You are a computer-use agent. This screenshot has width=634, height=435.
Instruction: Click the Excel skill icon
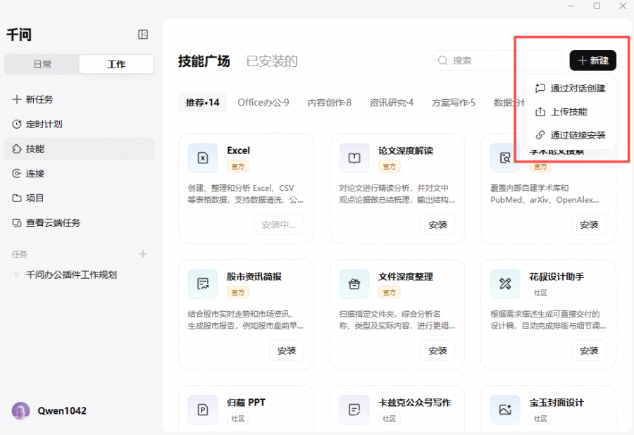pyautogui.click(x=203, y=158)
